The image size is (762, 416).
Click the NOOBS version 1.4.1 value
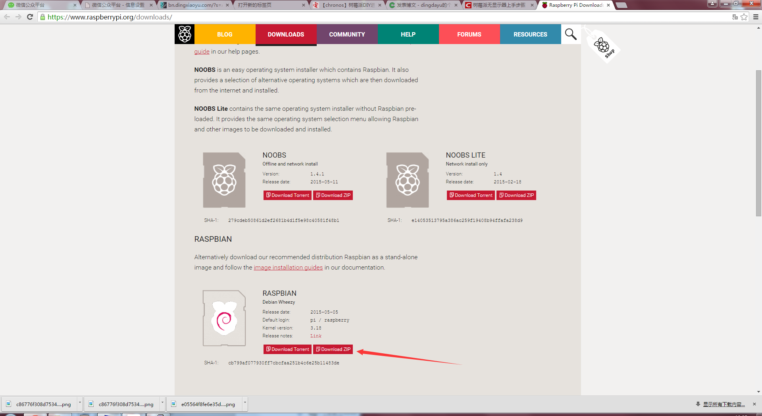[317, 174]
